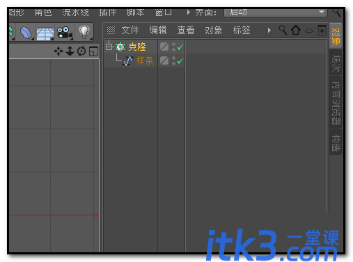This screenshot has height=262, width=353.
Task: Toggle green enable checkmark for 克隆
Action: click(180, 47)
